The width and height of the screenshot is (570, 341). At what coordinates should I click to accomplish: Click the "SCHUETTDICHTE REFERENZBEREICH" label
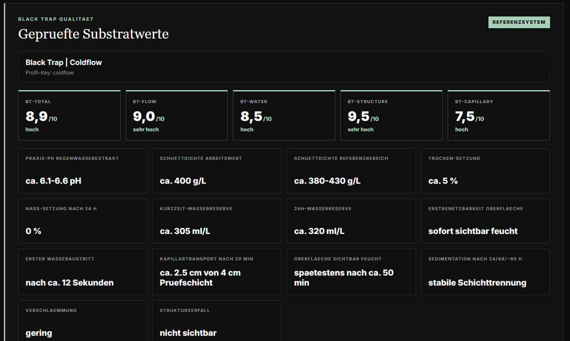tap(341, 158)
